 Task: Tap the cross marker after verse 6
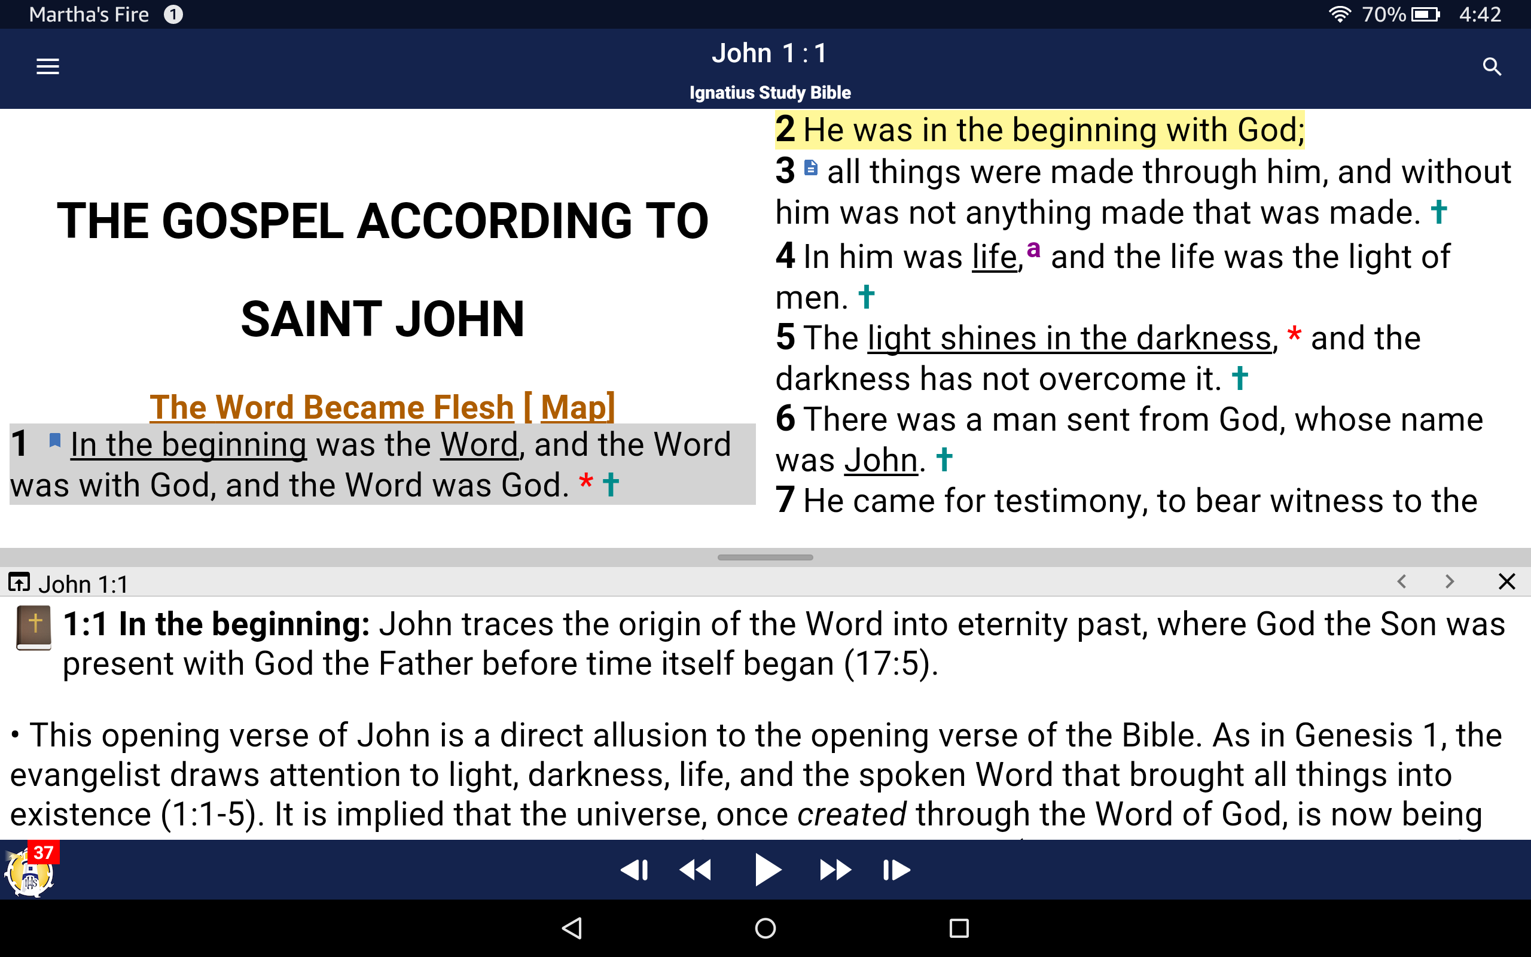coord(944,459)
